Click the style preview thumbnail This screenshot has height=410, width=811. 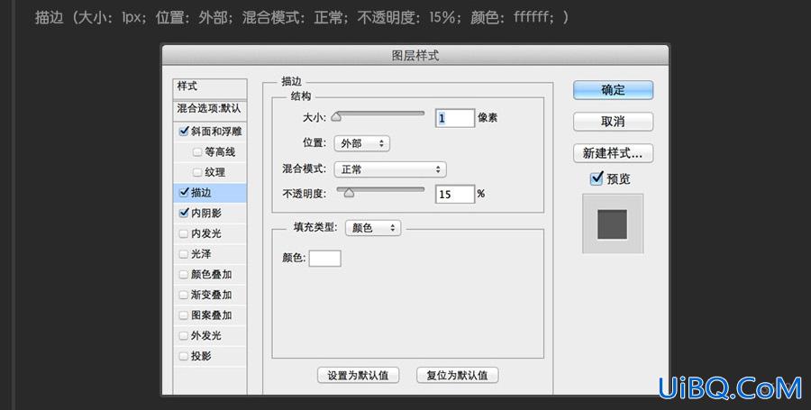pos(613,223)
